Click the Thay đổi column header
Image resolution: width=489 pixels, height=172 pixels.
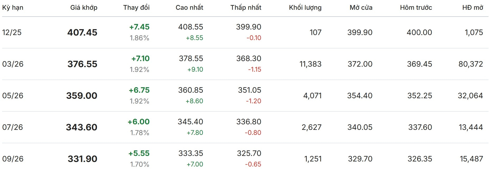tap(136, 8)
